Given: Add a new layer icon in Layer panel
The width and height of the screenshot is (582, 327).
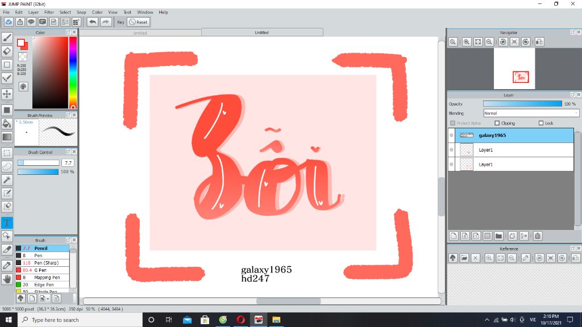Looking at the screenshot, I should [454, 236].
